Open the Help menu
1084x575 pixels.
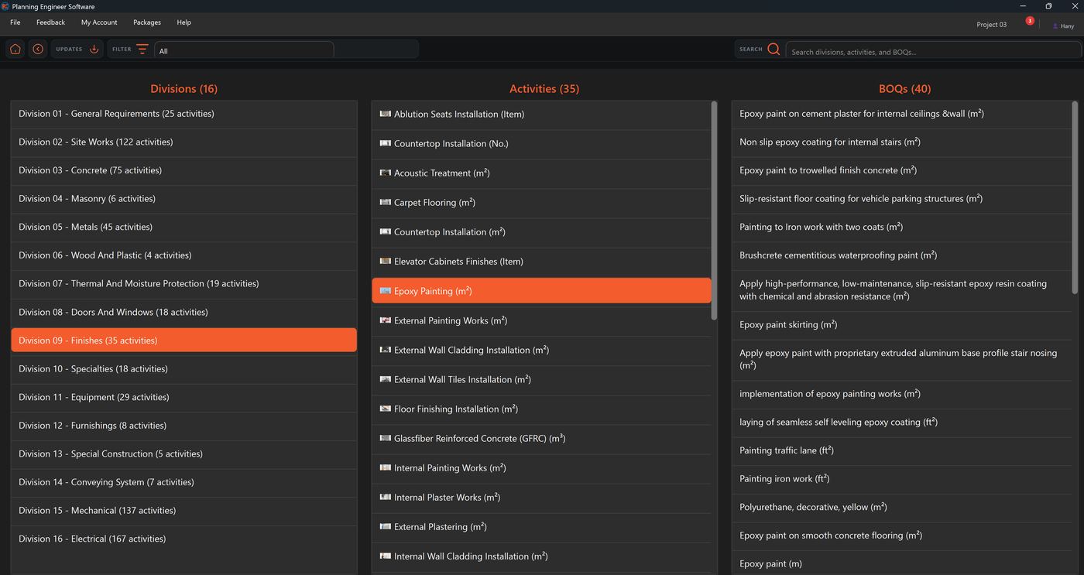coord(184,22)
